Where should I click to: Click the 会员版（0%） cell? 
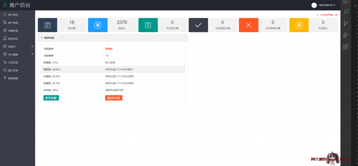[x=71, y=90]
